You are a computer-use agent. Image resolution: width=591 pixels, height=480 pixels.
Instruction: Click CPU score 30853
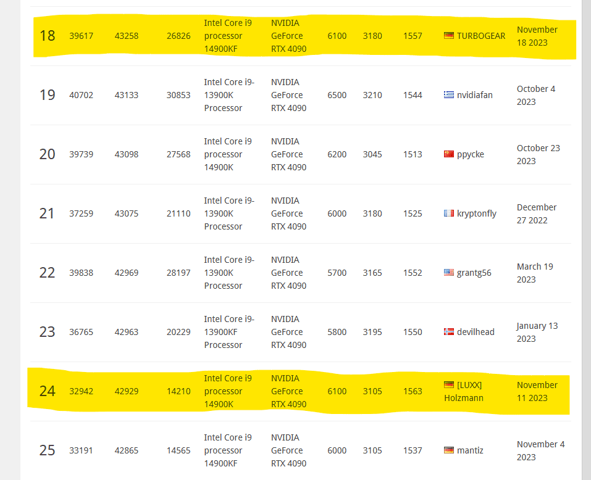click(x=178, y=95)
